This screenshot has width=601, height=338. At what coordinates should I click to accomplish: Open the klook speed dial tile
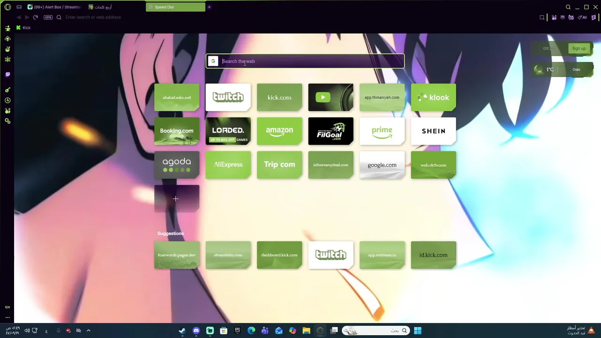point(433,97)
